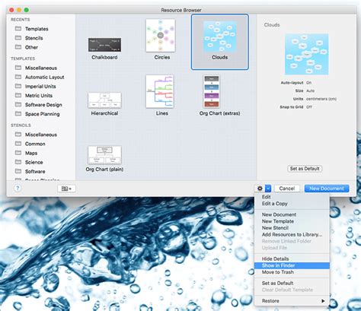Pick the Org Chart (plain) template
The height and width of the screenshot is (311, 361).
[104, 155]
